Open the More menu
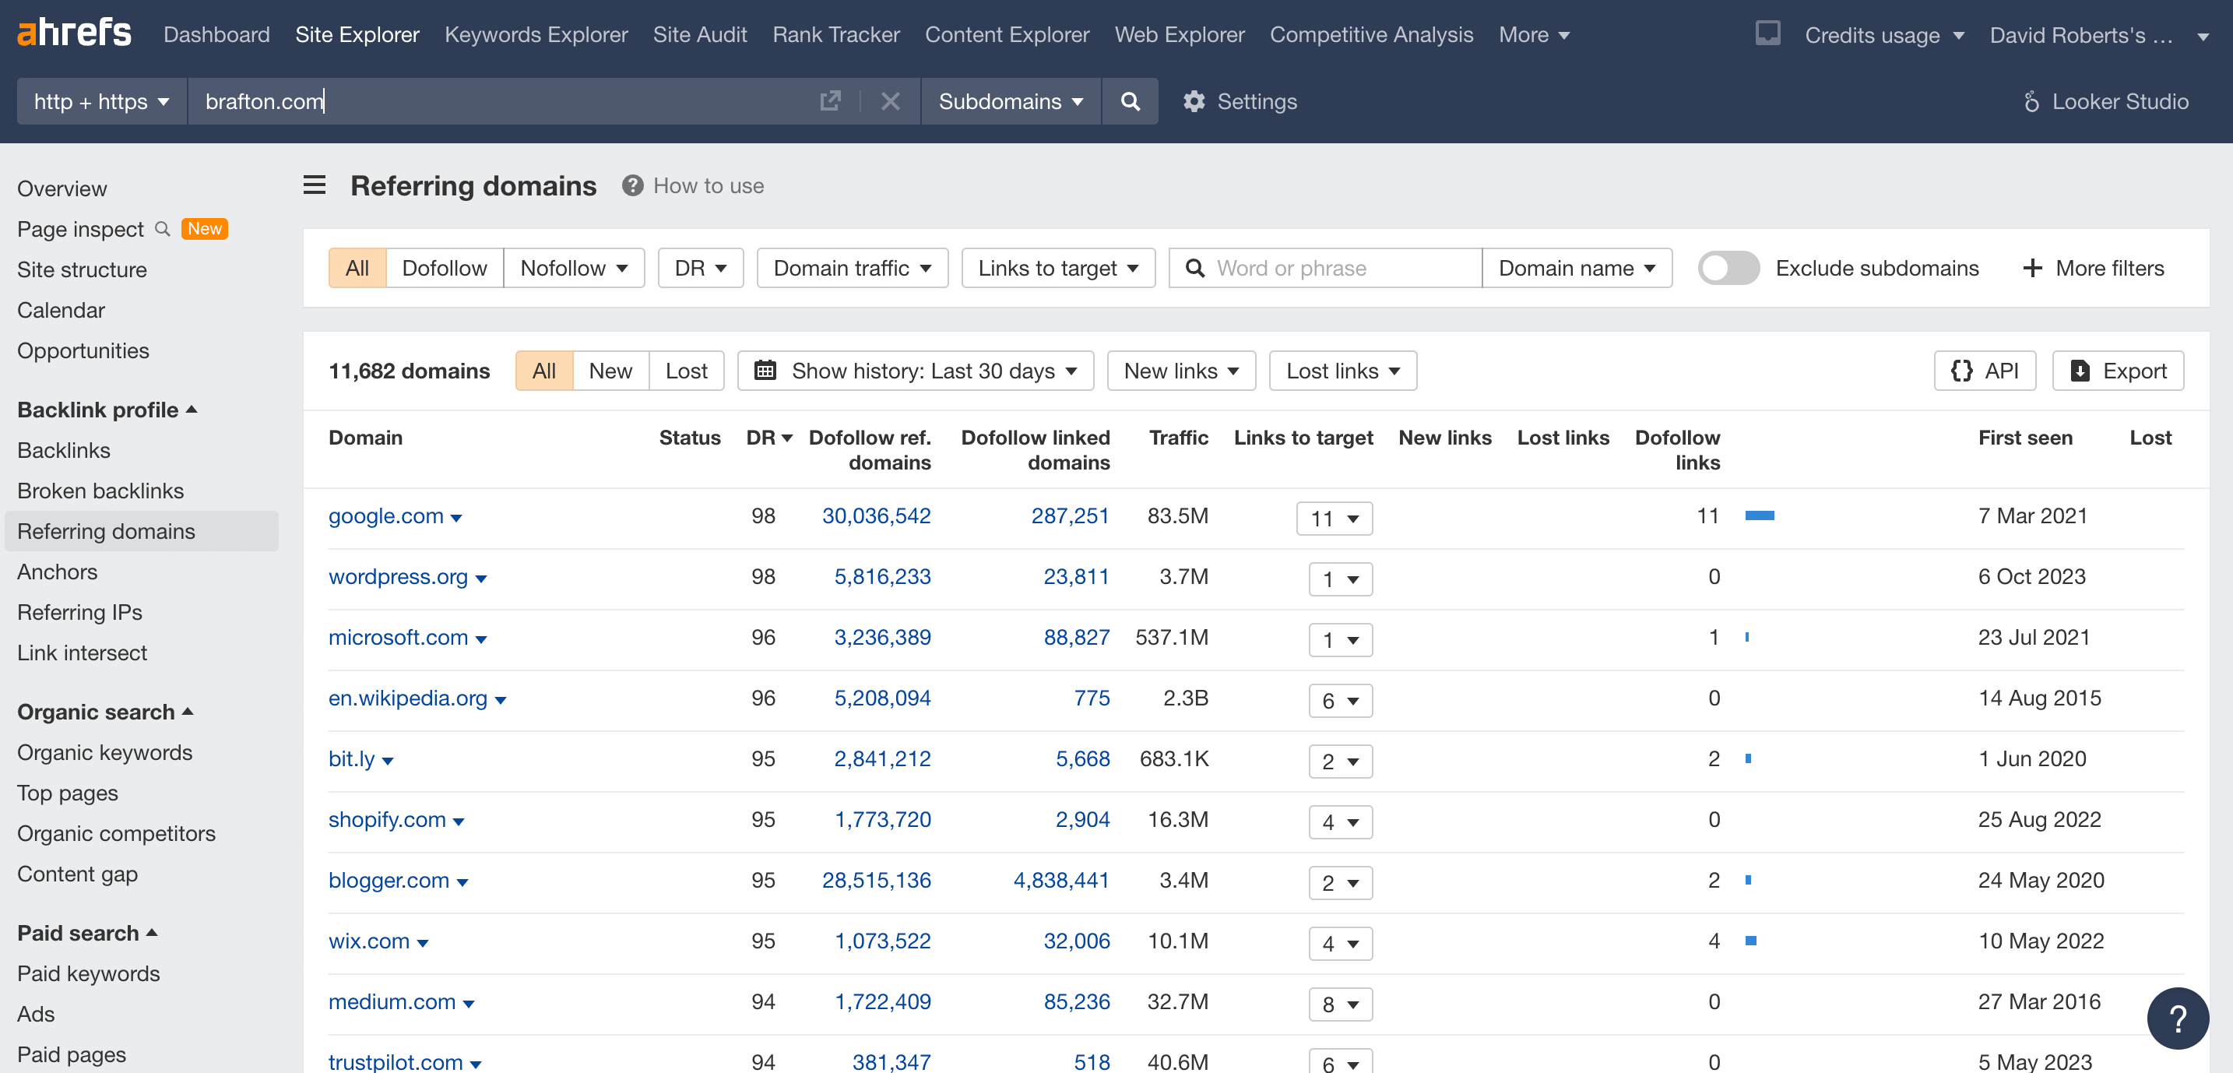This screenshot has width=2233, height=1073. (x=1535, y=35)
